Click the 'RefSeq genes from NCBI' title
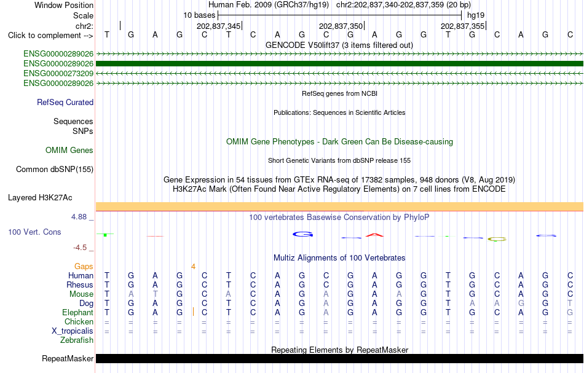This screenshot has width=584, height=373. click(x=339, y=93)
